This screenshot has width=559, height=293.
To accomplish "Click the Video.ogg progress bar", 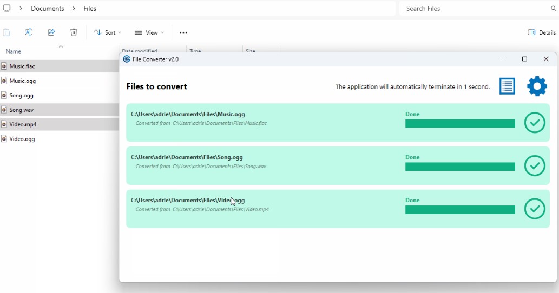I will tap(460, 210).
